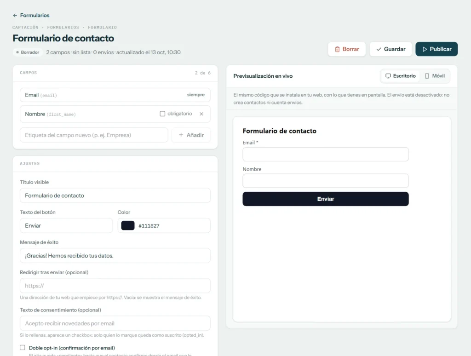Select the Email field row
Image resolution: width=471 pixels, height=356 pixels.
(x=115, y=95)
